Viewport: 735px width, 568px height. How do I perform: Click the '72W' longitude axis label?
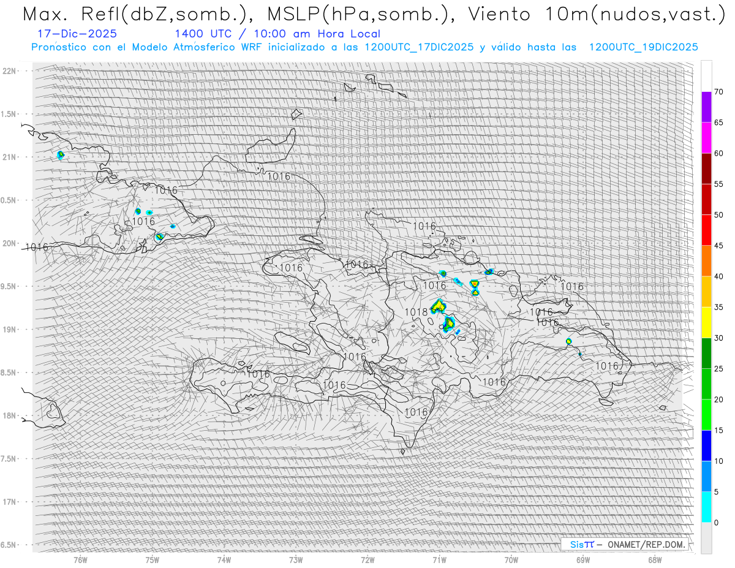367,559
